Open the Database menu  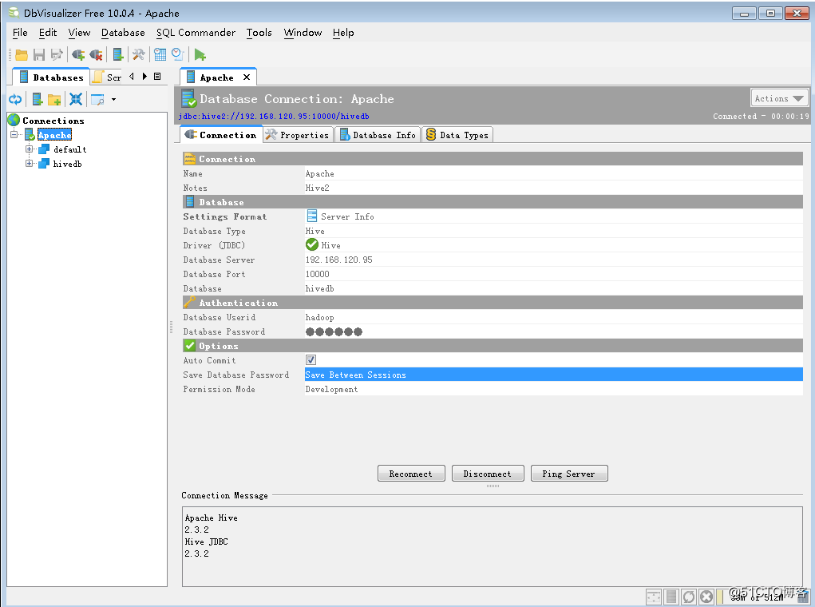coord(123,32)
